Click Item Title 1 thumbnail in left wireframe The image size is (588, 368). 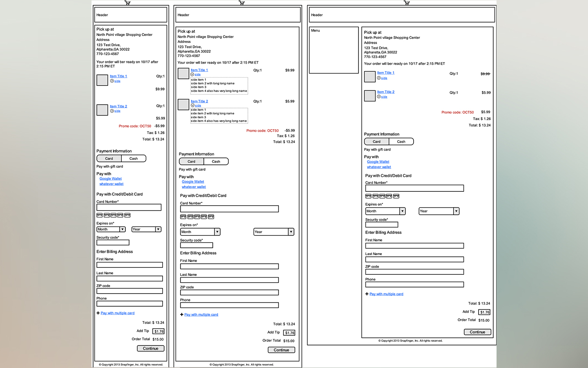click(102, 80)
